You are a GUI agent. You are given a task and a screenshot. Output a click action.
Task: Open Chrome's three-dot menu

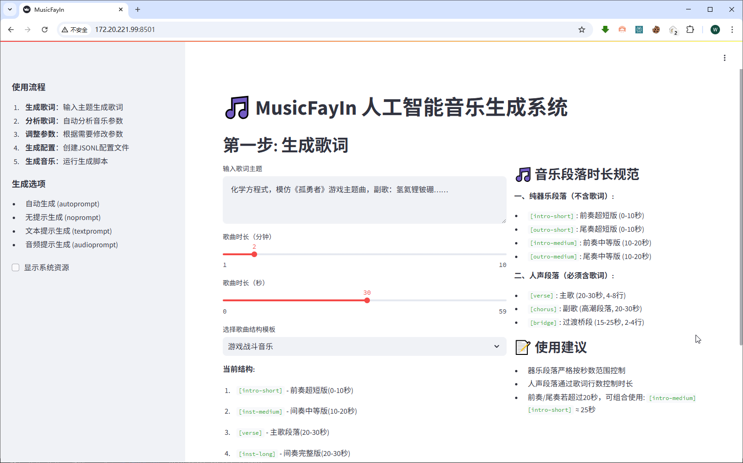[732, 30]
